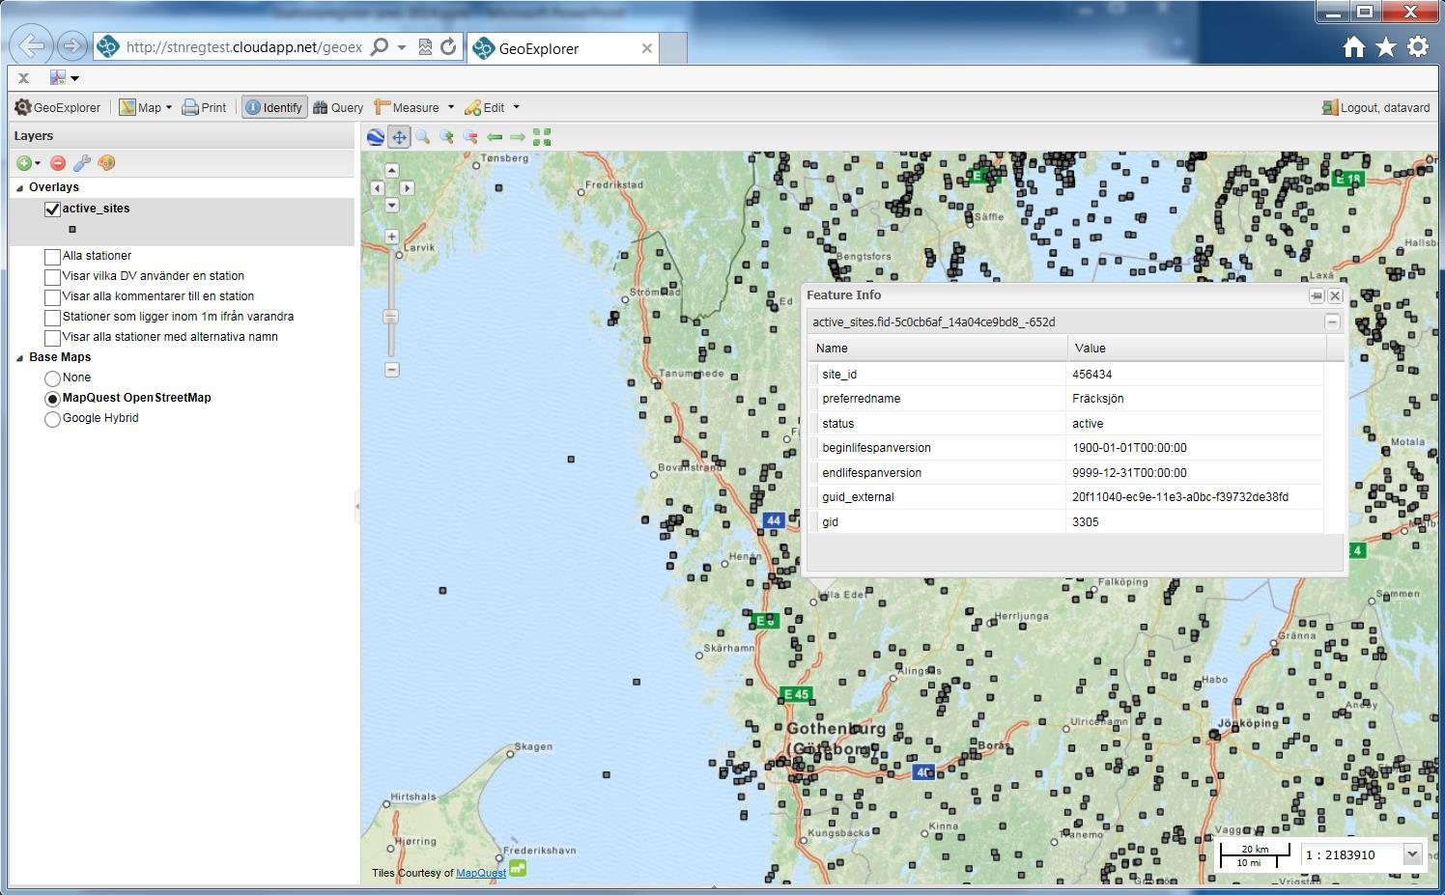
Task: Pan map east with right arrow
Action: pyautogui.click(x=408, y=188)
